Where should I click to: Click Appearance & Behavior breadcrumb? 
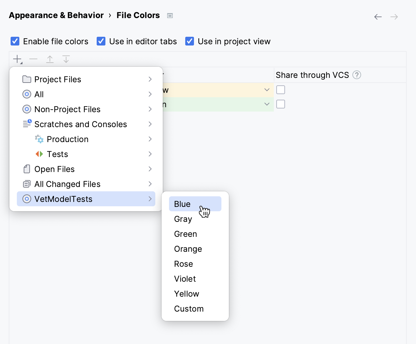click(56, 15)
